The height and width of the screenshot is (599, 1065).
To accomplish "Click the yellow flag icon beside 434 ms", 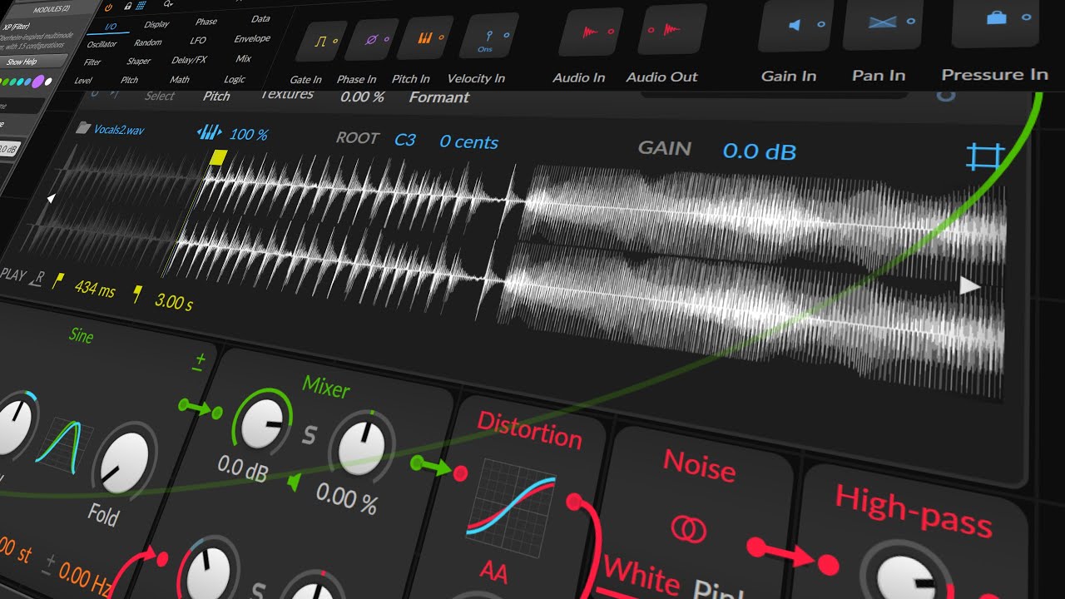I will pyautogui.click(x=58, y=281).
